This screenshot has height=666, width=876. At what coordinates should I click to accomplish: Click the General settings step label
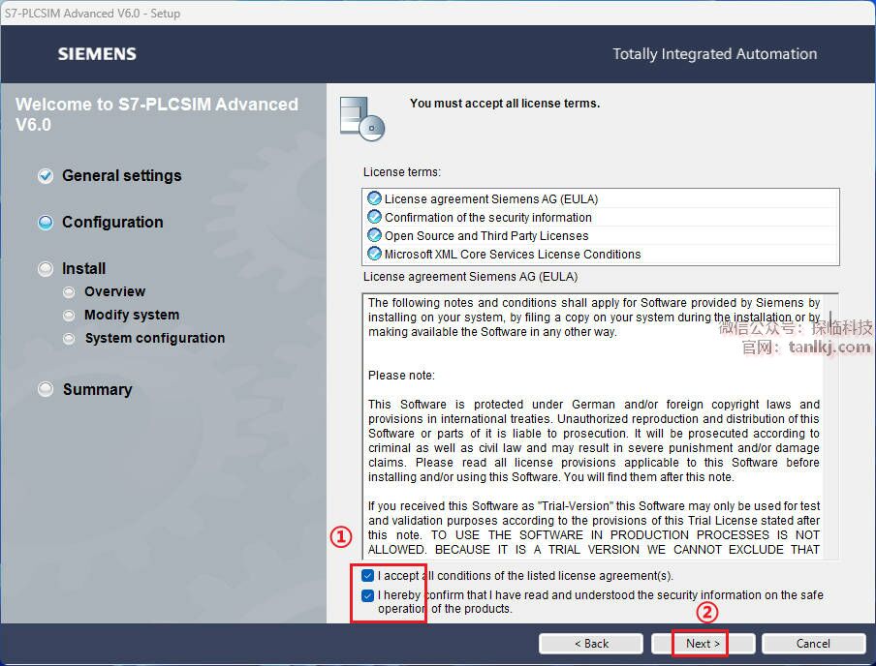[x=122, y=176]
